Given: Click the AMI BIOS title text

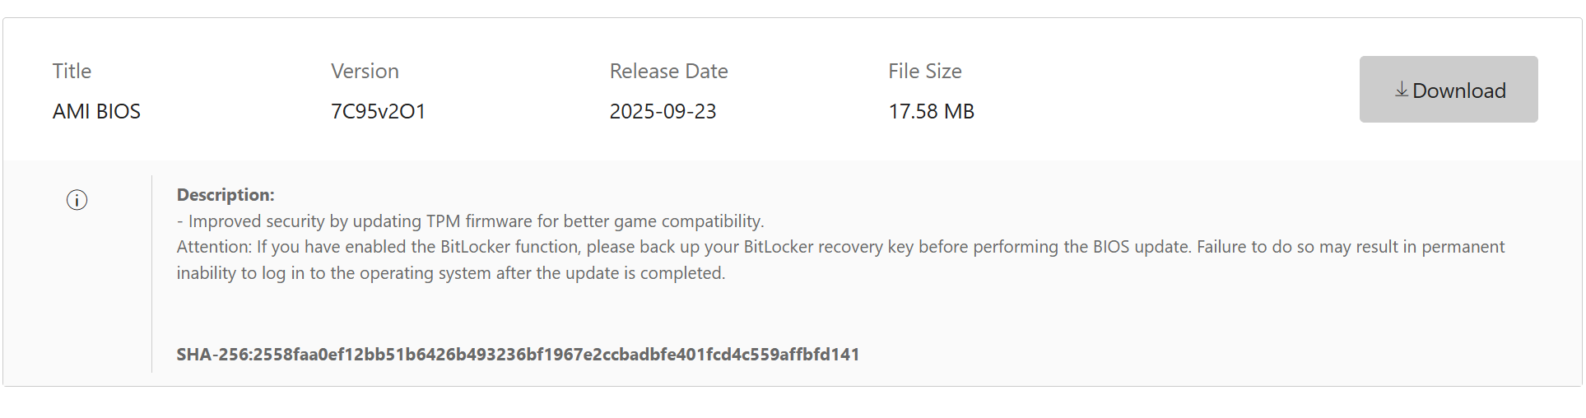Looking at the screenshot, I should [96, 111].
